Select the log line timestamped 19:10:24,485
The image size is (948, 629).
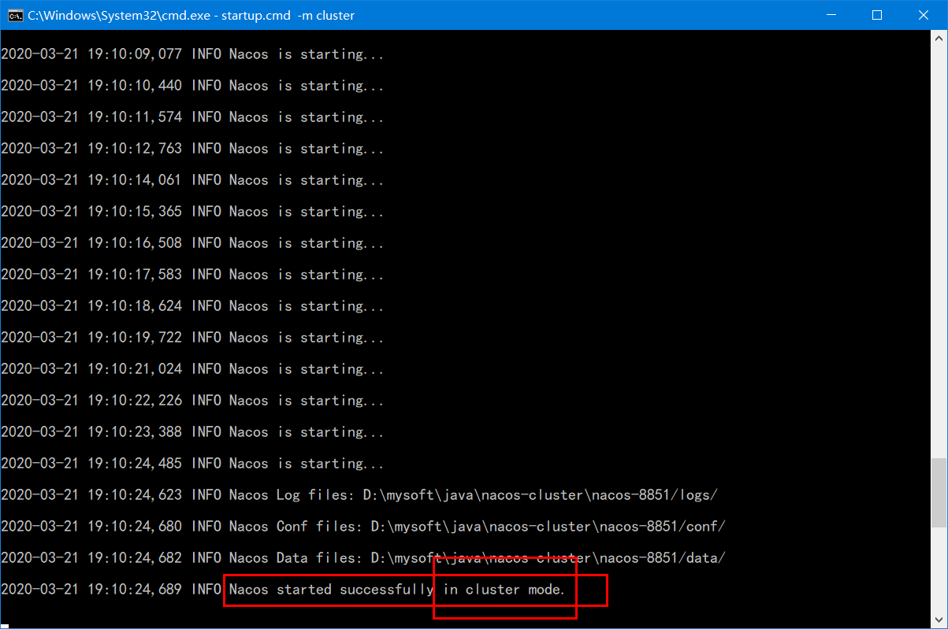(192, 464)
